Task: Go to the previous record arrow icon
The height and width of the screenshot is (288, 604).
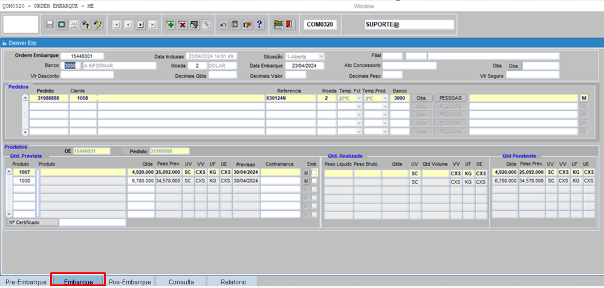Action: click(x=129, y=25)
